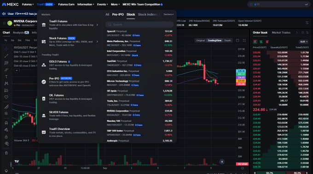Select the forecasting and measurement tool
Image resolution: width=313 pixels, height=174 pixels.
click(x=6, y=90)
